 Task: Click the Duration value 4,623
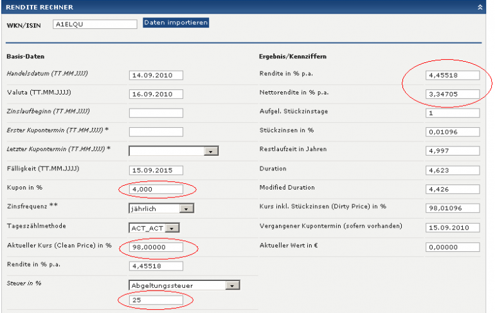pos(453,170)
